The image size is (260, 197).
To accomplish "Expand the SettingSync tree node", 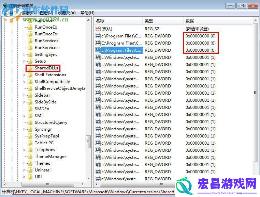I will [x=24, y=54].
